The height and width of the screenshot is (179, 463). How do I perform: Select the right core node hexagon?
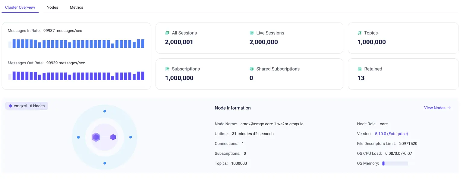[113, 137]
